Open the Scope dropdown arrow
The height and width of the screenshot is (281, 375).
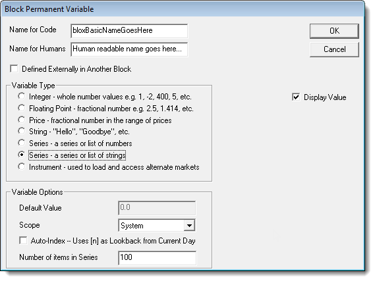189,225
